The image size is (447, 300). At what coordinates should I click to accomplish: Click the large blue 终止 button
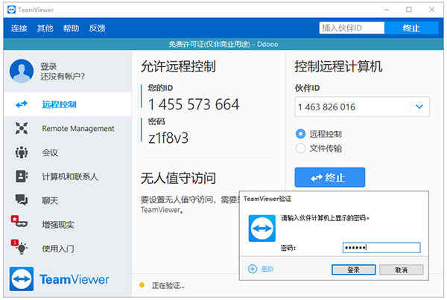pyautogui.click(x=330, y=177)
